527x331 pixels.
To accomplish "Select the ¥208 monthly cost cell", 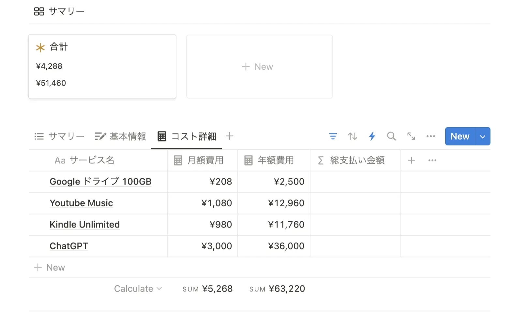I will [203, 182].
